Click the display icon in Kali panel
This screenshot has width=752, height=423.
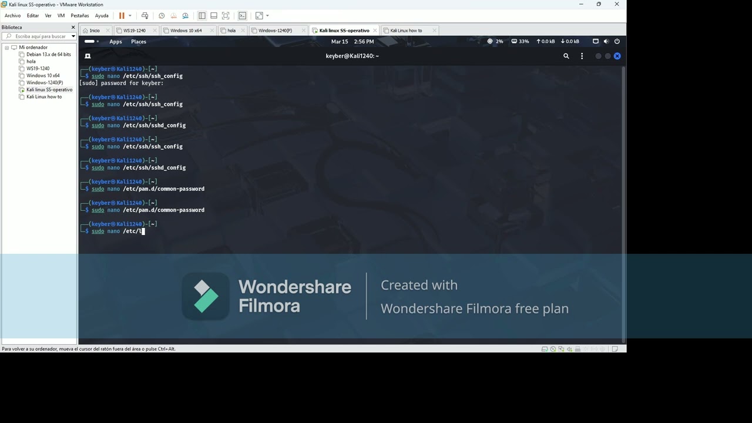pos(595,42)
